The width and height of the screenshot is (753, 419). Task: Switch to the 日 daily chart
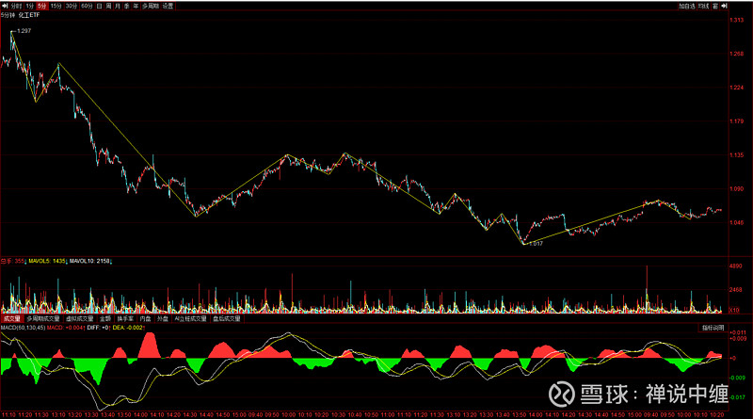pos(100,6)
